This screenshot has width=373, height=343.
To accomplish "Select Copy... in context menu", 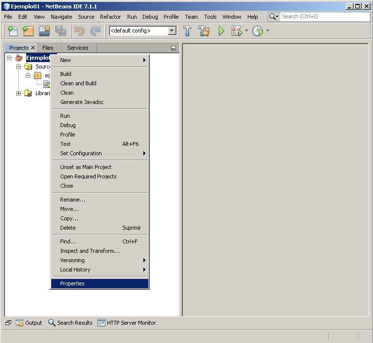I will (100, 218).
